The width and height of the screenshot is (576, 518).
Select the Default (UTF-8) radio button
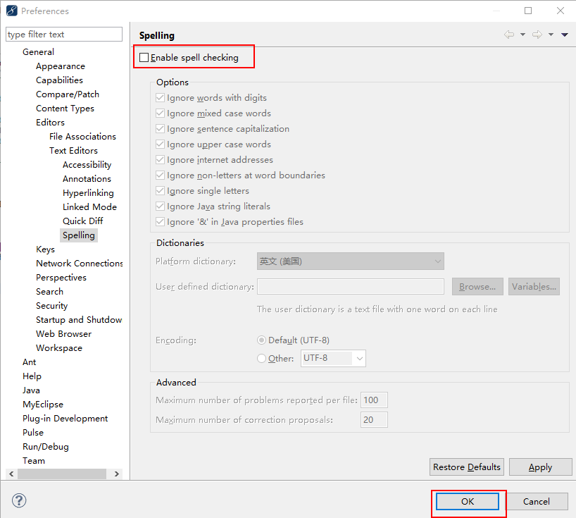click(x=261, y=340)
